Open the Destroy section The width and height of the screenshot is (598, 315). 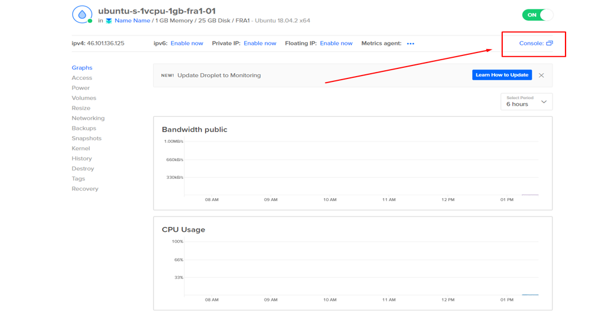coord(83,168)
